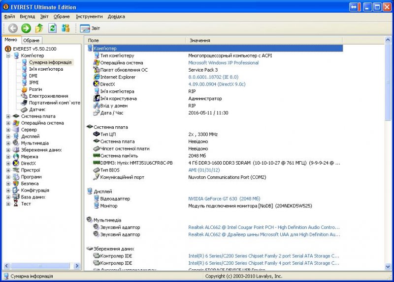The width and height of the screenshot is (394, 282).
Task: Click the Значення column header
Action: point(200,40)
